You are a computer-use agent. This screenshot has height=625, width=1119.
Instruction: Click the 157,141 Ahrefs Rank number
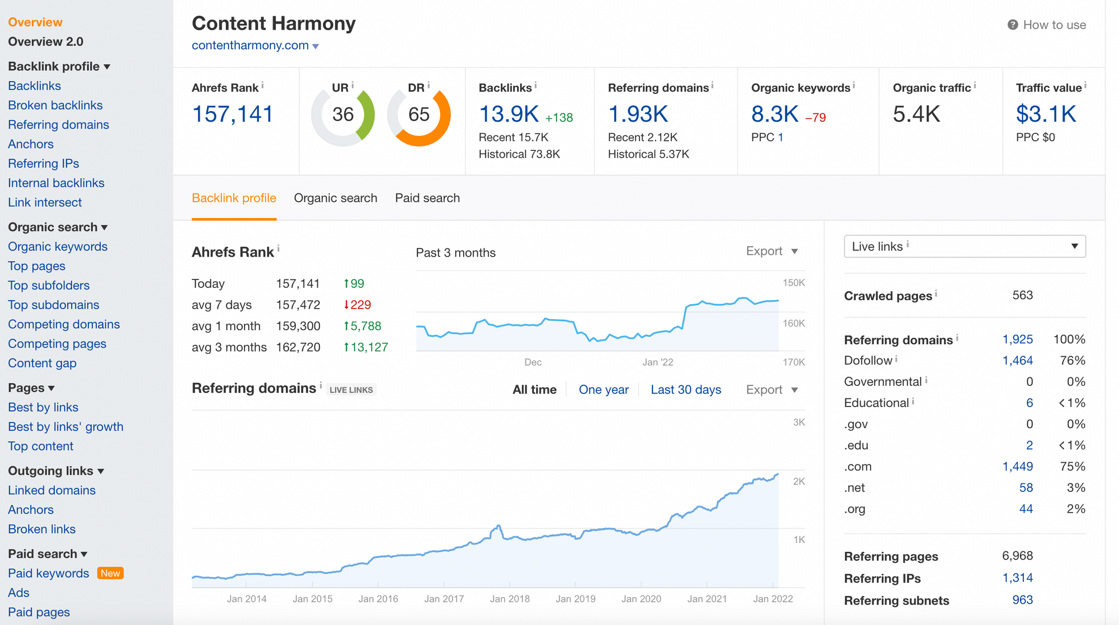tap(233, 115)
